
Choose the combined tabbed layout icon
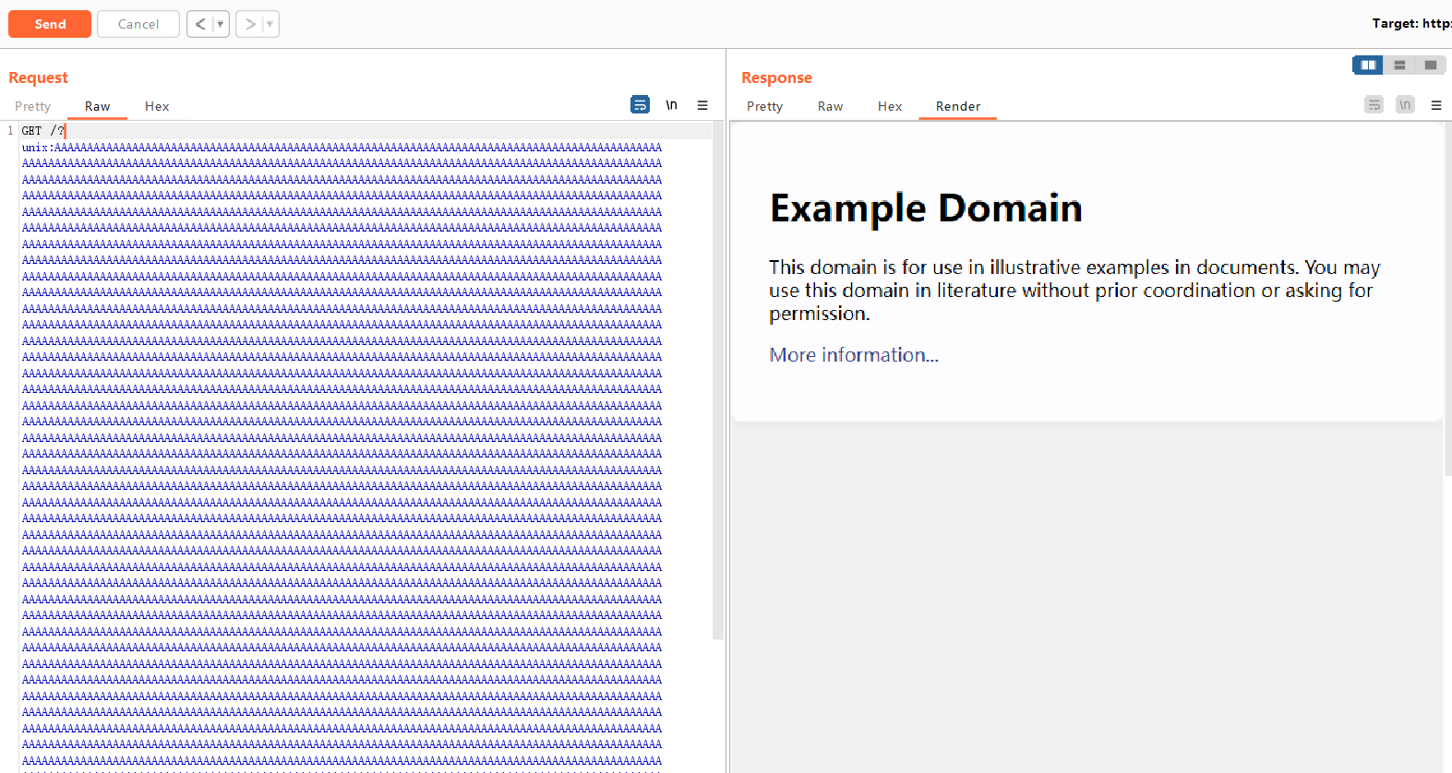1431,65
